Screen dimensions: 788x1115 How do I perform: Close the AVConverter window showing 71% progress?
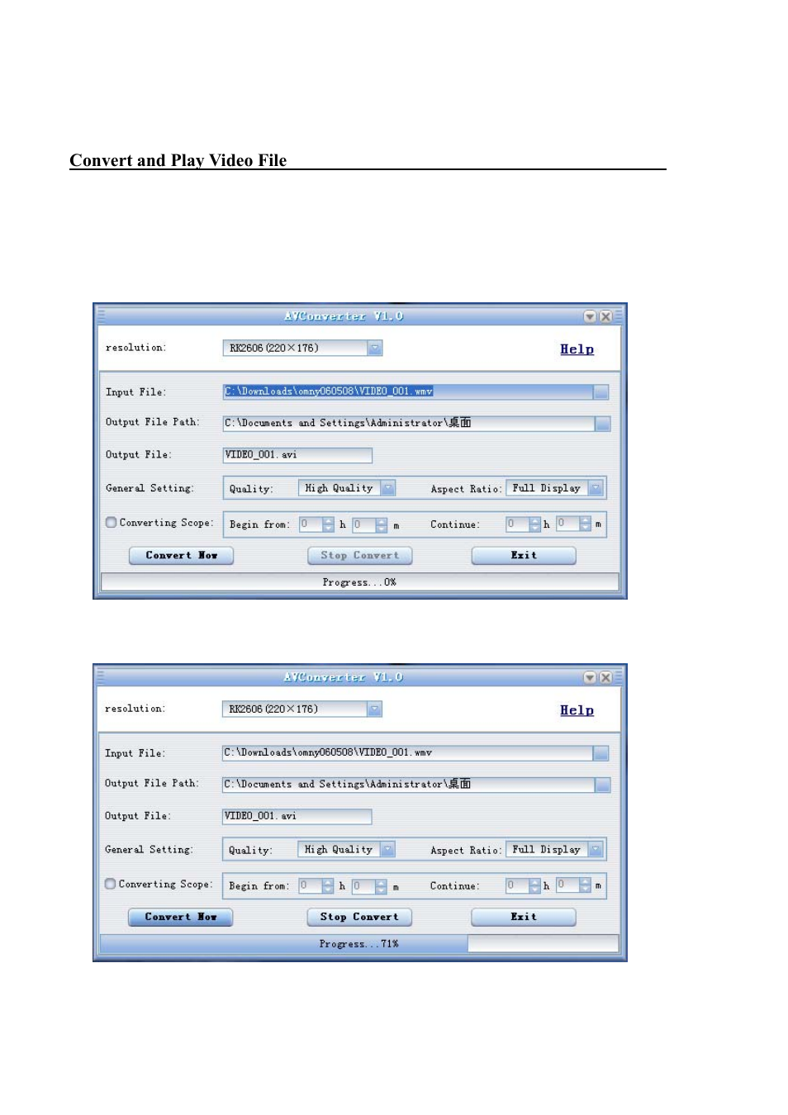pos(605,677)
